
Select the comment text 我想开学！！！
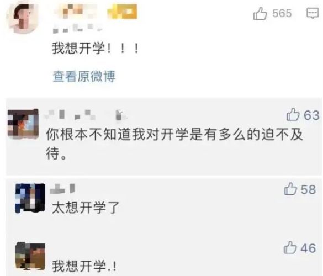pyautogui.click(x=95, y=49)
